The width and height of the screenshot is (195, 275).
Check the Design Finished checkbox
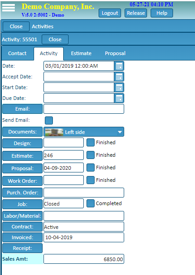click(91, 142)
